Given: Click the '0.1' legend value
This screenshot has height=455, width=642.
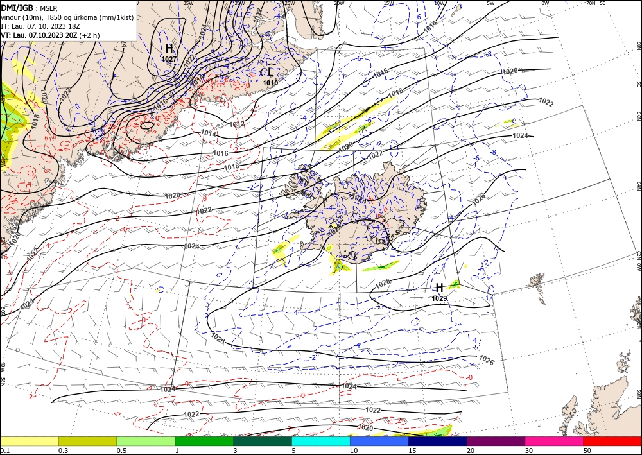Looking at the screenshot, I should point(4,451).
